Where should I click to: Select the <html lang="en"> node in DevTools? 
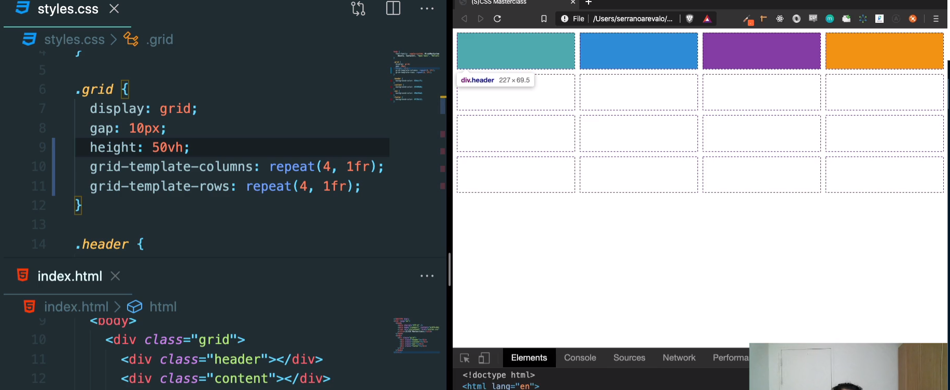500,386
